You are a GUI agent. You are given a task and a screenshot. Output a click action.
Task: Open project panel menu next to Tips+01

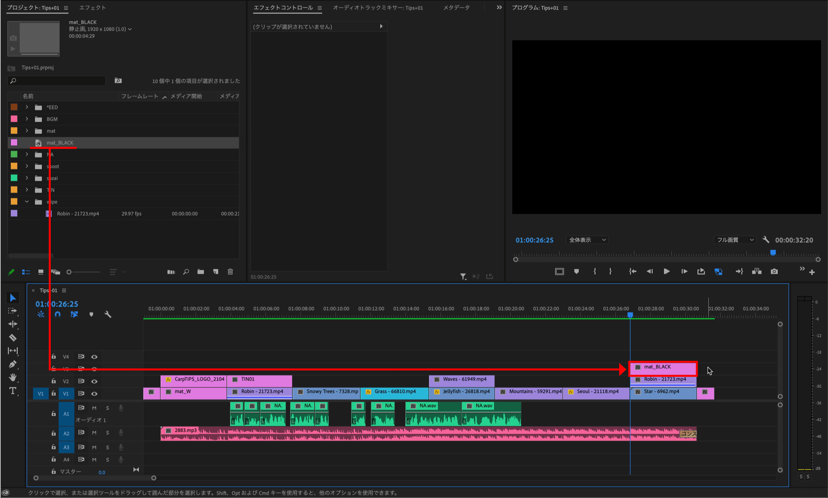click(66, 8)
